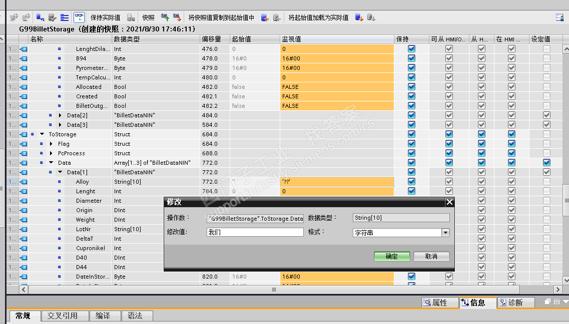This screenshot has height=324, width=569.
Task: Toggle the 保持 checkbox for DateInStor... row
Action: click(411, 277)
